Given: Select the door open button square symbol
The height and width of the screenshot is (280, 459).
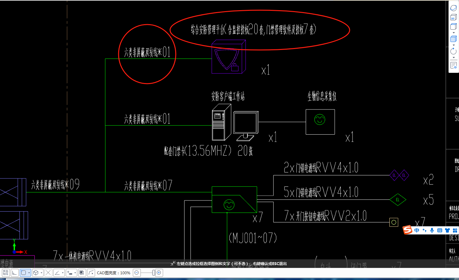Looking at the screenshot, I should click(394, 222).
